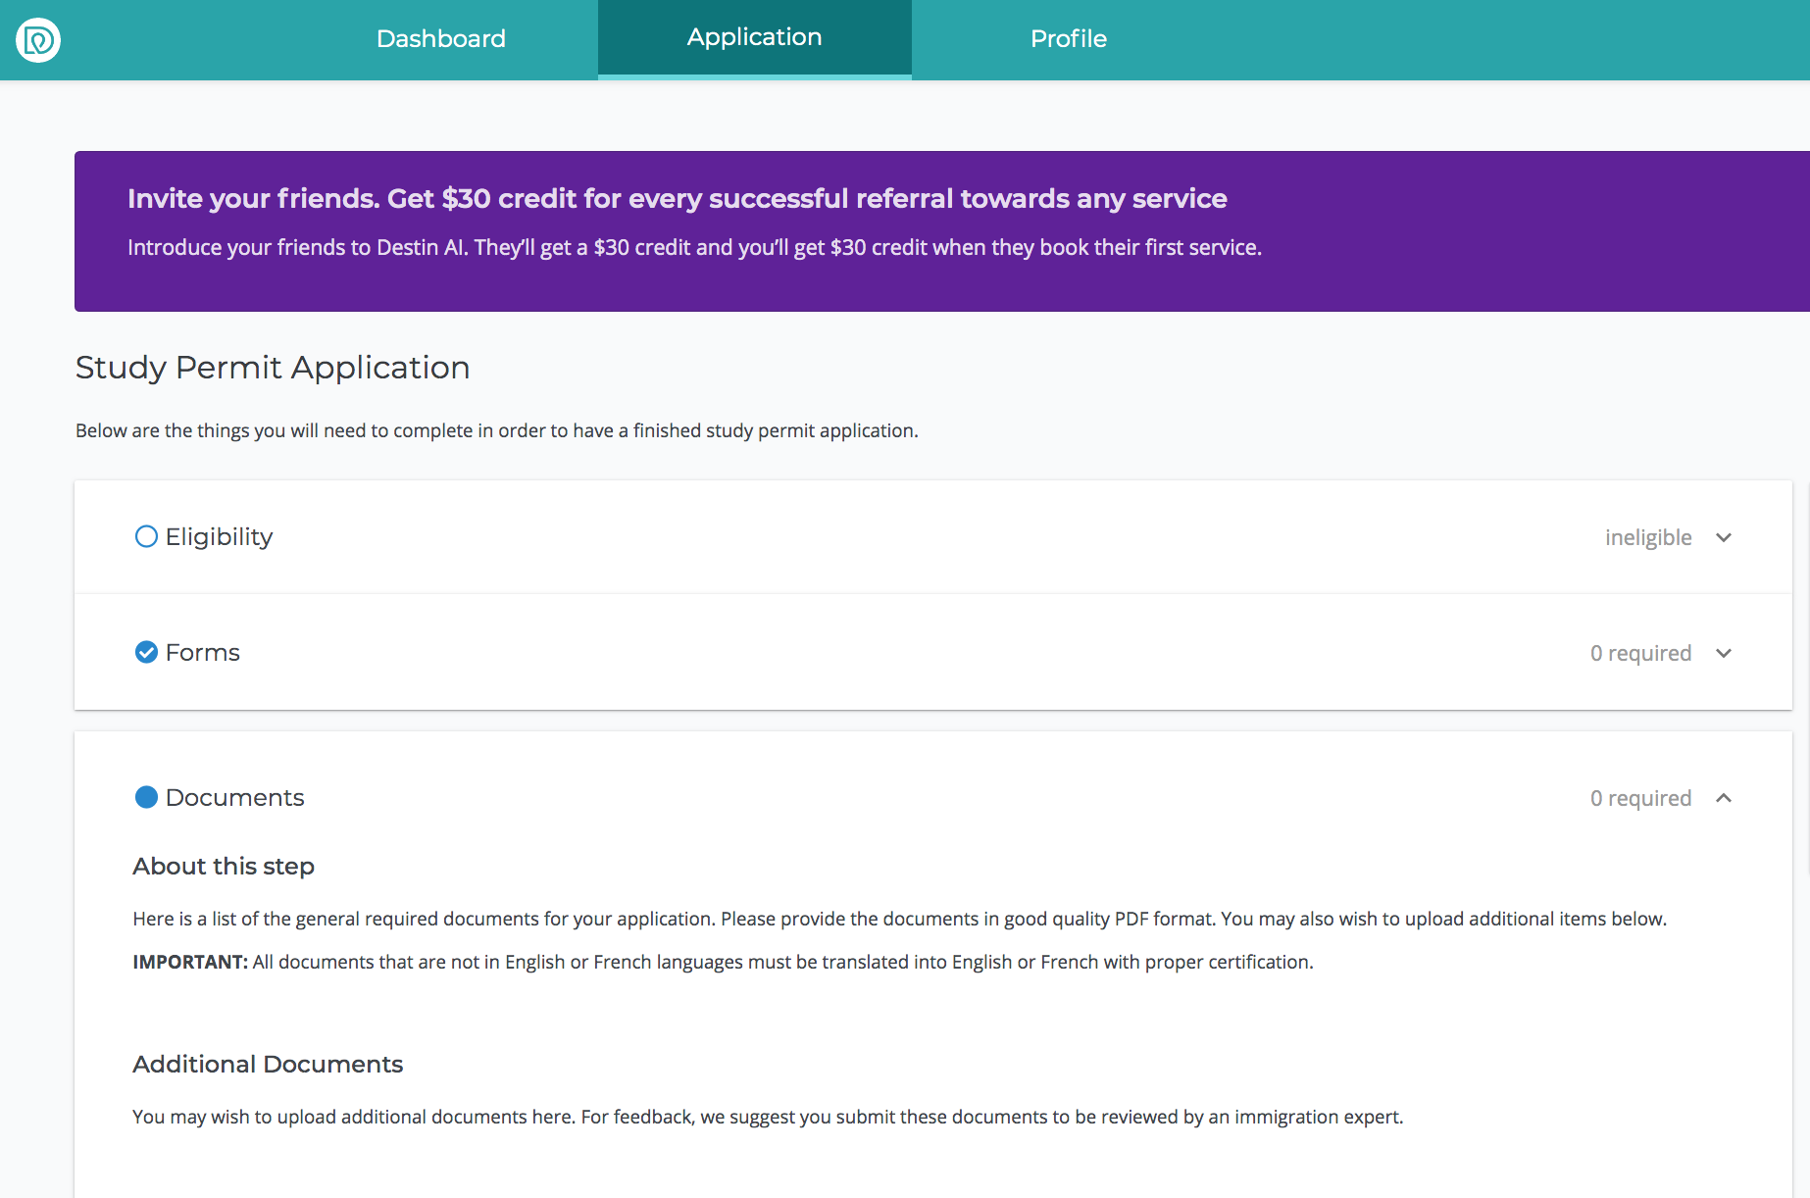The image size is (1810, 1198).
Task: Click the Forms blue checkmark icon
Action: point(146,652)
